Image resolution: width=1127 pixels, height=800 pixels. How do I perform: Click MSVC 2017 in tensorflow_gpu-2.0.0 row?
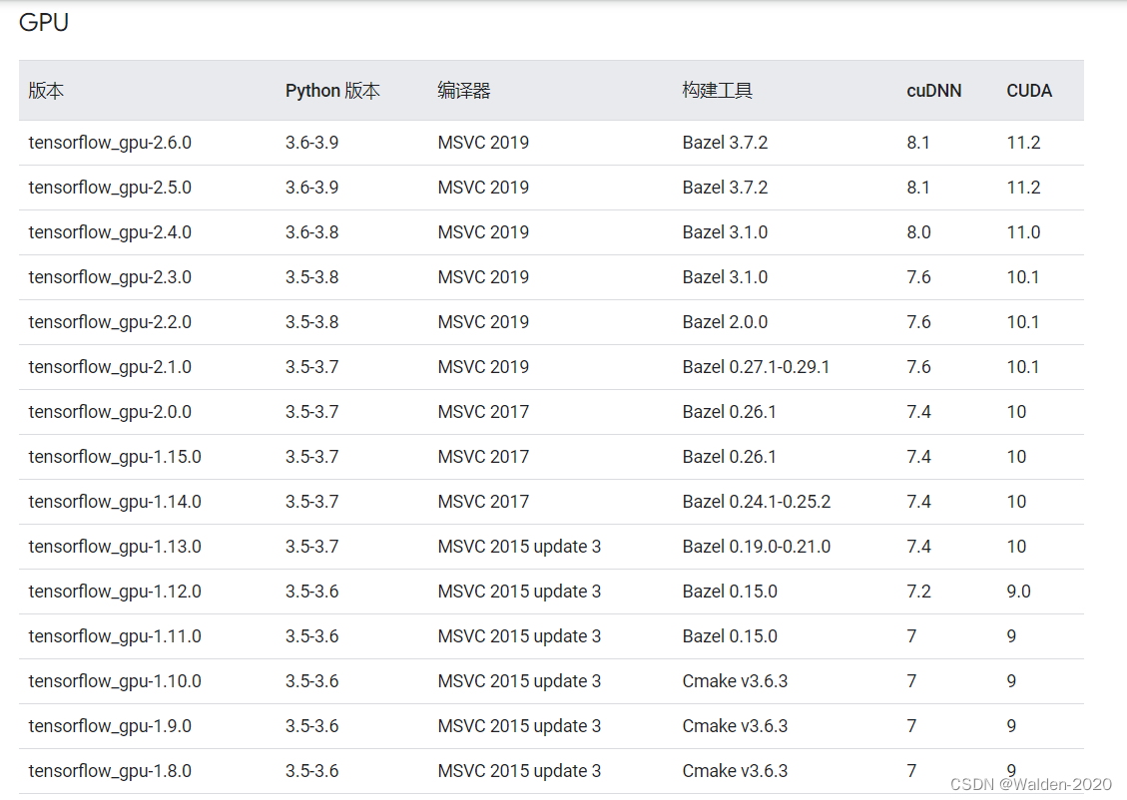(x=483, y=412)
